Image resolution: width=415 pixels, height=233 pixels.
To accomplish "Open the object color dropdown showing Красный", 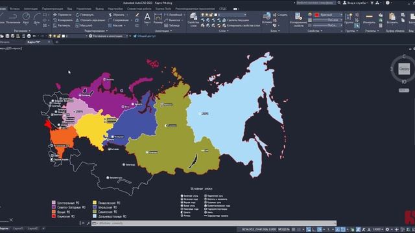I will [x=328, y=15].
